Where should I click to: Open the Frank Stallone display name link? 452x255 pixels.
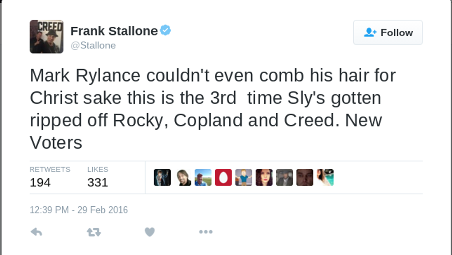[114, 31]
